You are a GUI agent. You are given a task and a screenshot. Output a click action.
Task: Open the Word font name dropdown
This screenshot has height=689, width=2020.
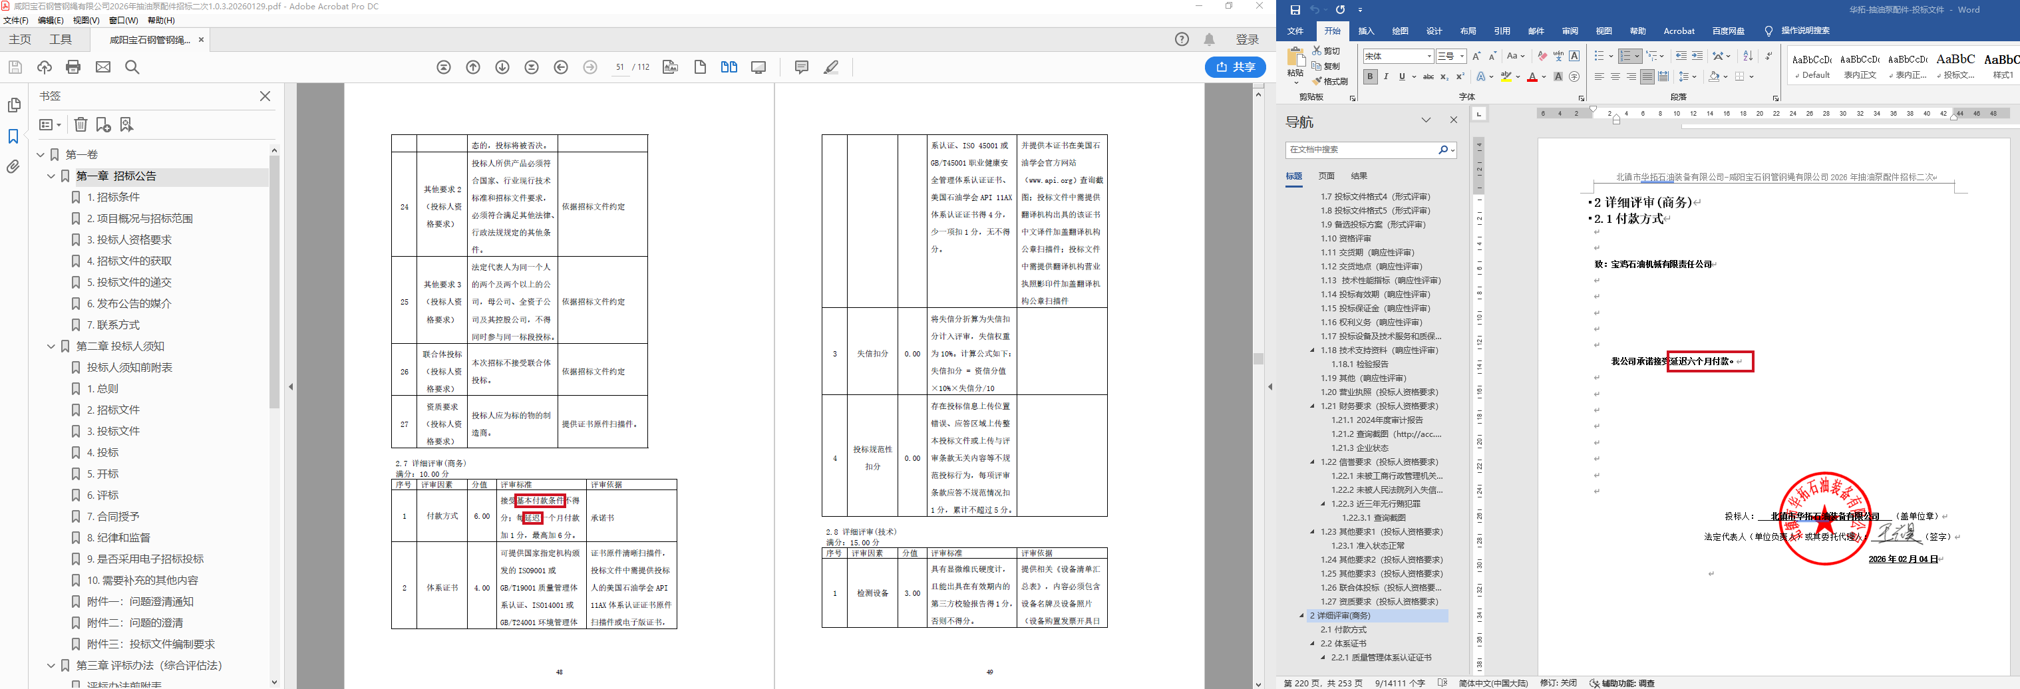click(1429, 57)
